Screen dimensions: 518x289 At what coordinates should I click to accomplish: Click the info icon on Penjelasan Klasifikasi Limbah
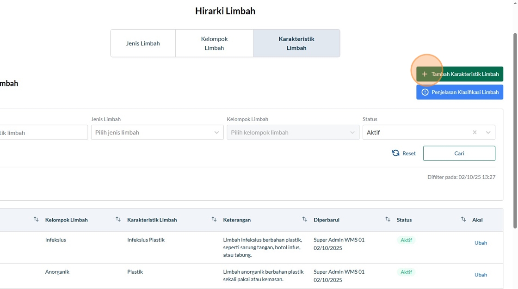coord(425,92)
